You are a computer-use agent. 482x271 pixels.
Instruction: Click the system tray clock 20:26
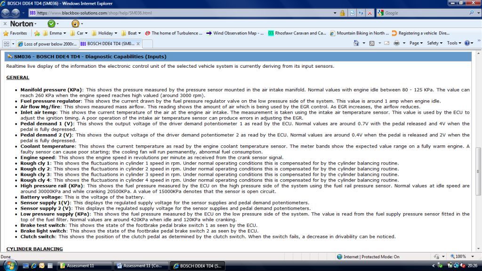coord(473,265)
